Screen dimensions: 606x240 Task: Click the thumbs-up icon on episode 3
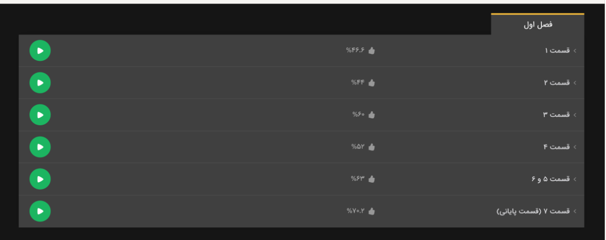(x=372, y=115)
